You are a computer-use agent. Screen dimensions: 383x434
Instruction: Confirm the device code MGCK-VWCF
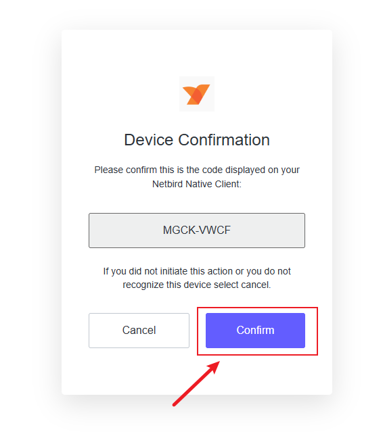pos(255,330)
